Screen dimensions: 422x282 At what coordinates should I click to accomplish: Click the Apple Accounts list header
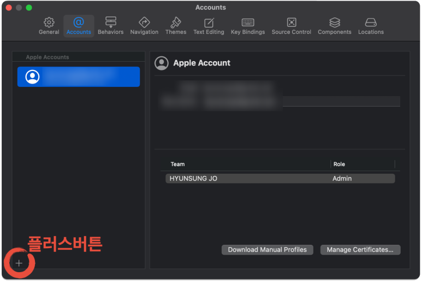tap(47, 57)
